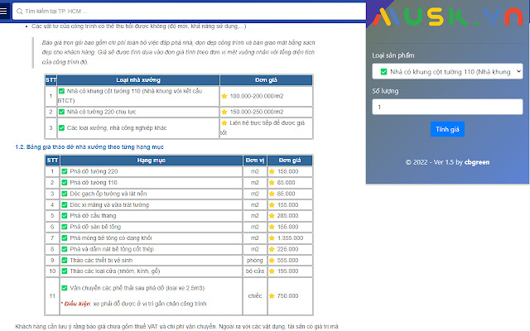Screen dimensions: 530x331
Task: Focus the Tìm kiếm tại TP. HCM search box
Action: [x=190, y=11]
